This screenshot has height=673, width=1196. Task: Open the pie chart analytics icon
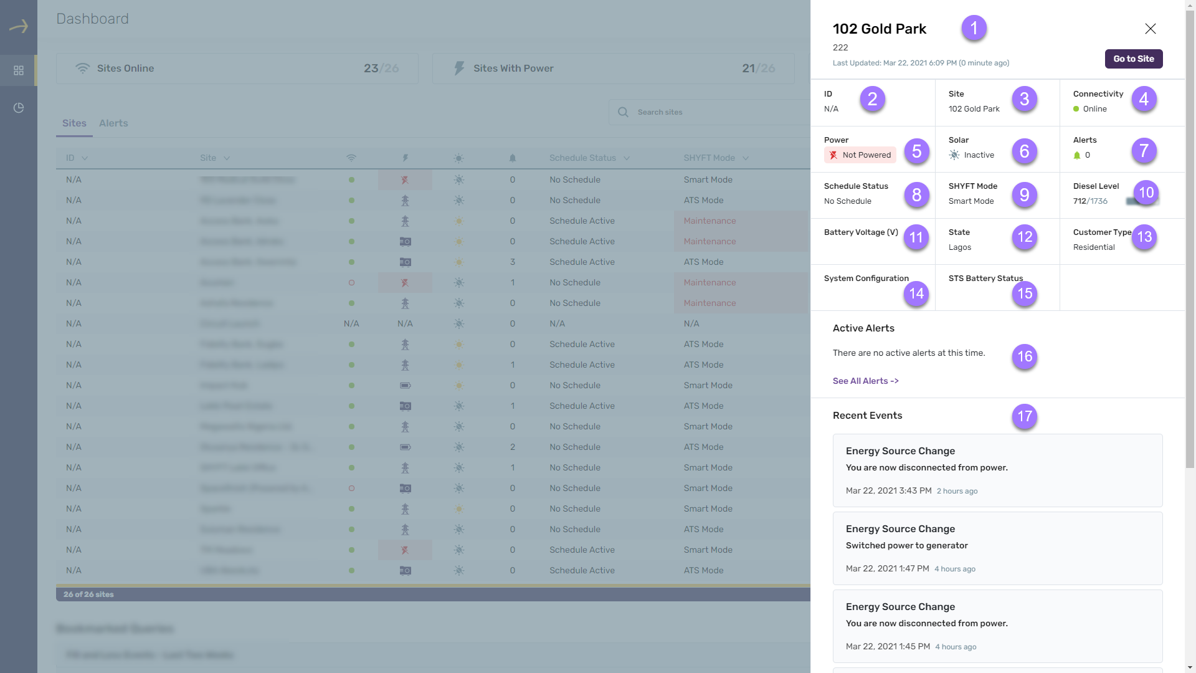pyautogui.click(x=19, y=108)
